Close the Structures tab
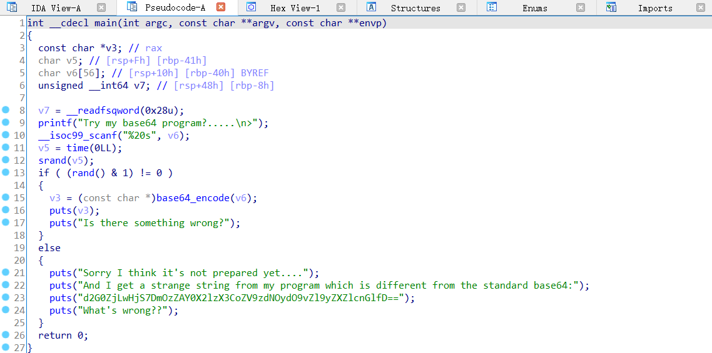 461,7
